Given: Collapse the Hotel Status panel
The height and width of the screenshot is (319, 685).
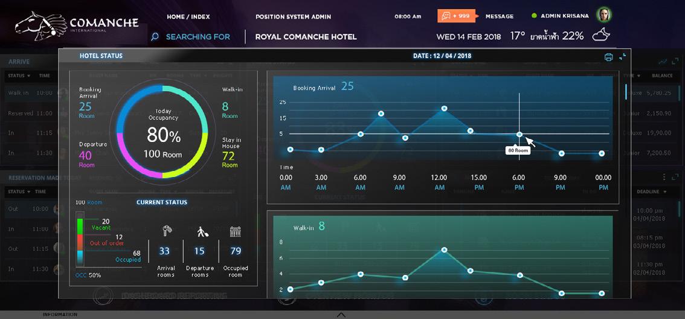Looking at the screenshot, I should (623, 56).
